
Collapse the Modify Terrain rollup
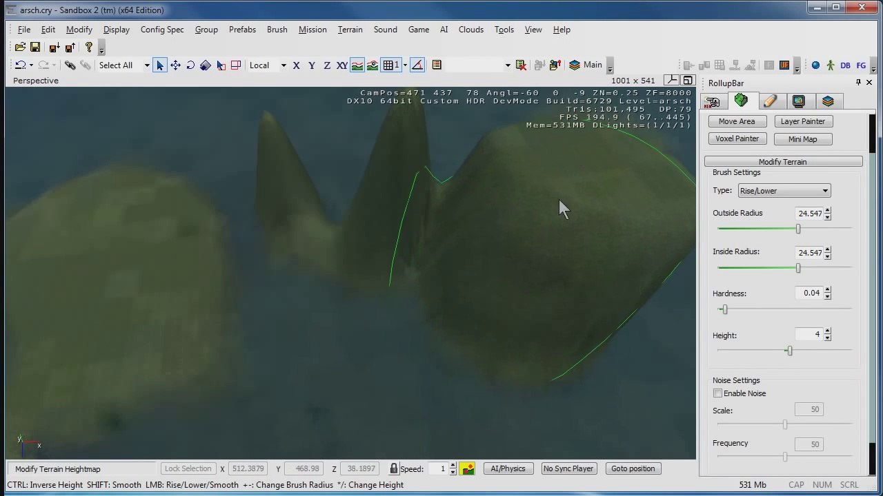(x=783, y=162)
